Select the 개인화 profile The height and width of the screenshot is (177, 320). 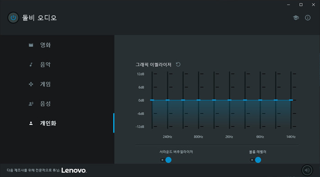[x=48, y=123]
